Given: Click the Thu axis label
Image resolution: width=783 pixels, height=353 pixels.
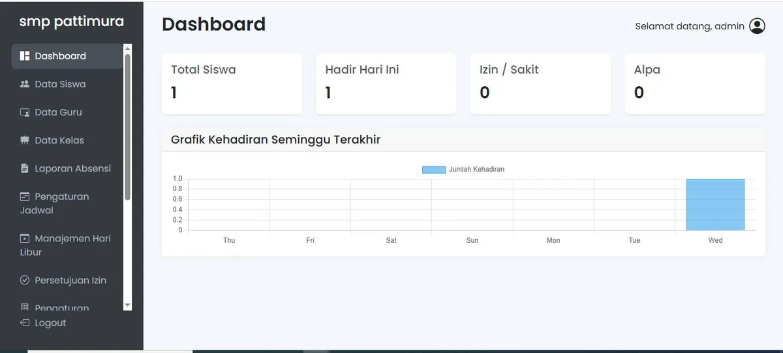Looking at the screenshot, I should coord(229,241).
